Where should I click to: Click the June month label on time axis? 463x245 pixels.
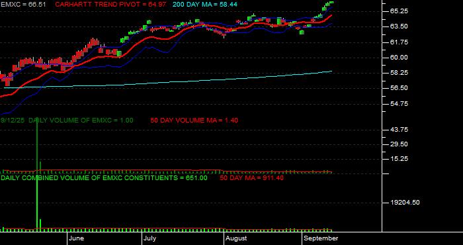click(x=77, y=238)
